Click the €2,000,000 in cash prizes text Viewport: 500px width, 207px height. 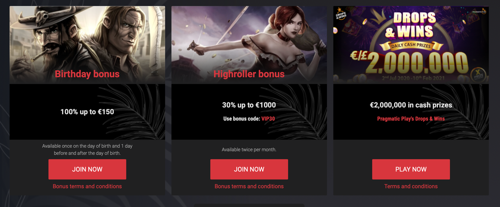coord(411,105)
